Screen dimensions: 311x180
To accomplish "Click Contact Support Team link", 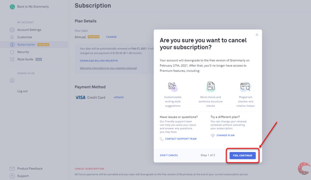I will point(181,139).
